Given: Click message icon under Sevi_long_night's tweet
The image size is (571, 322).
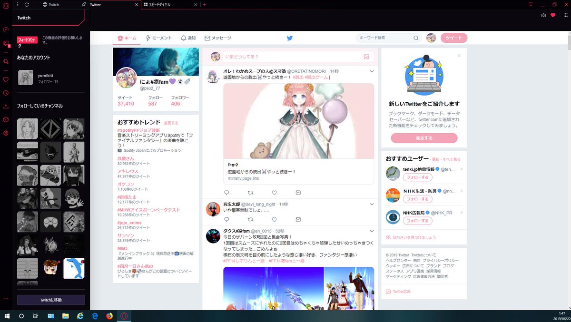Looking at the screenshot, I should (x=298, y=219).
